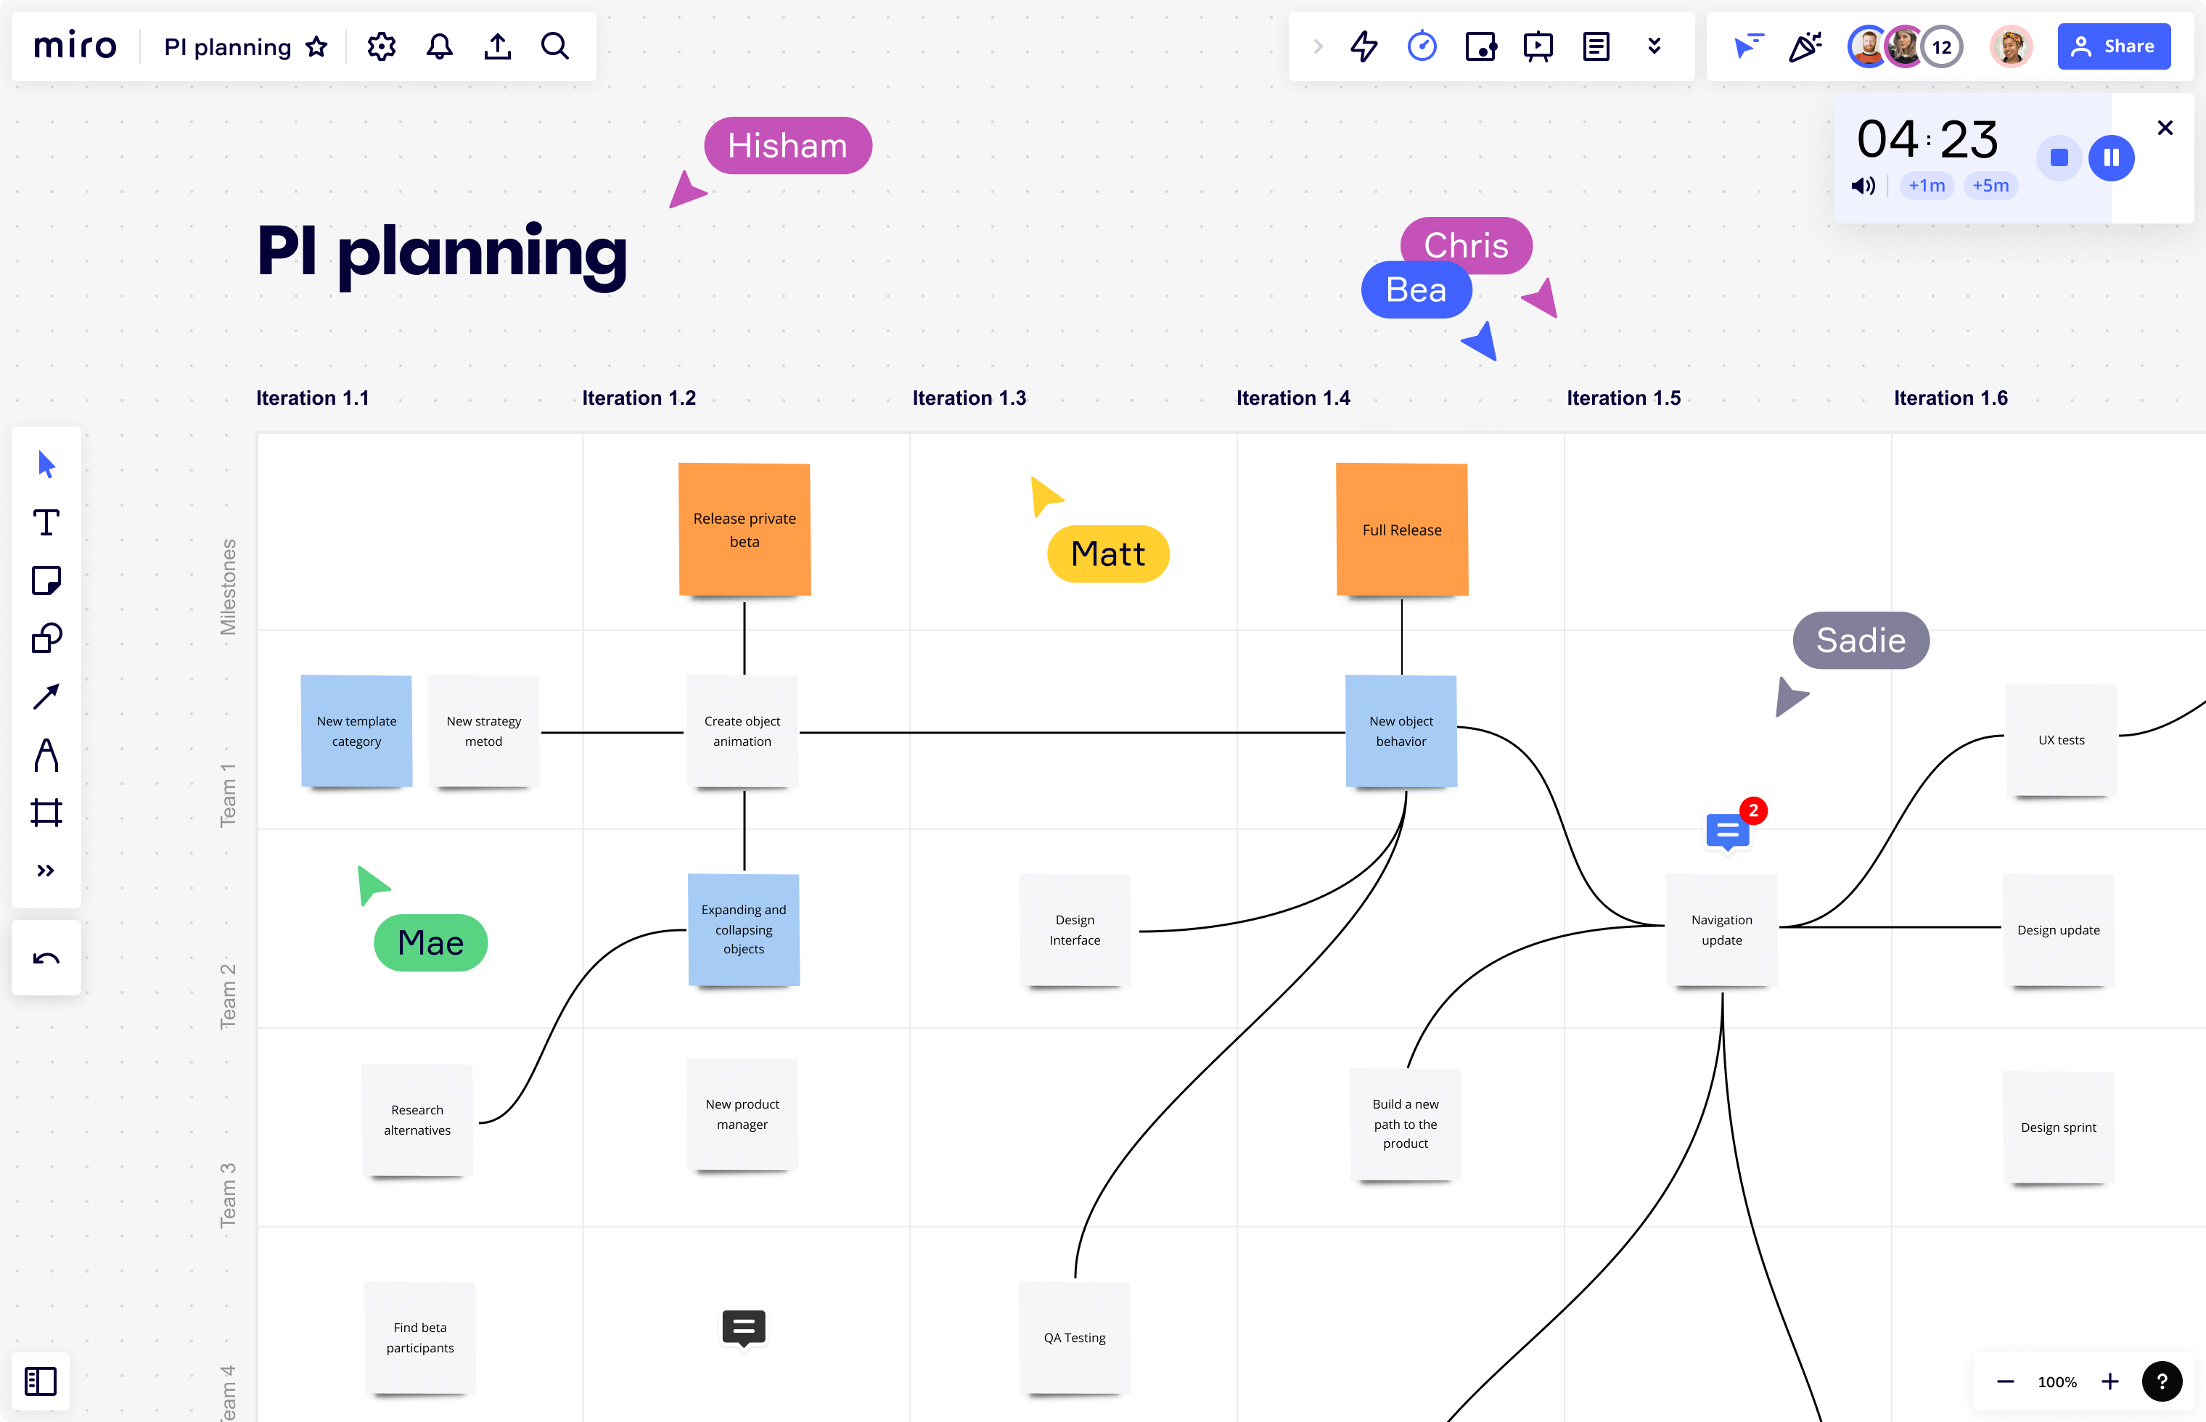
Task: Pause the running timer
Action: (2111, 158)
